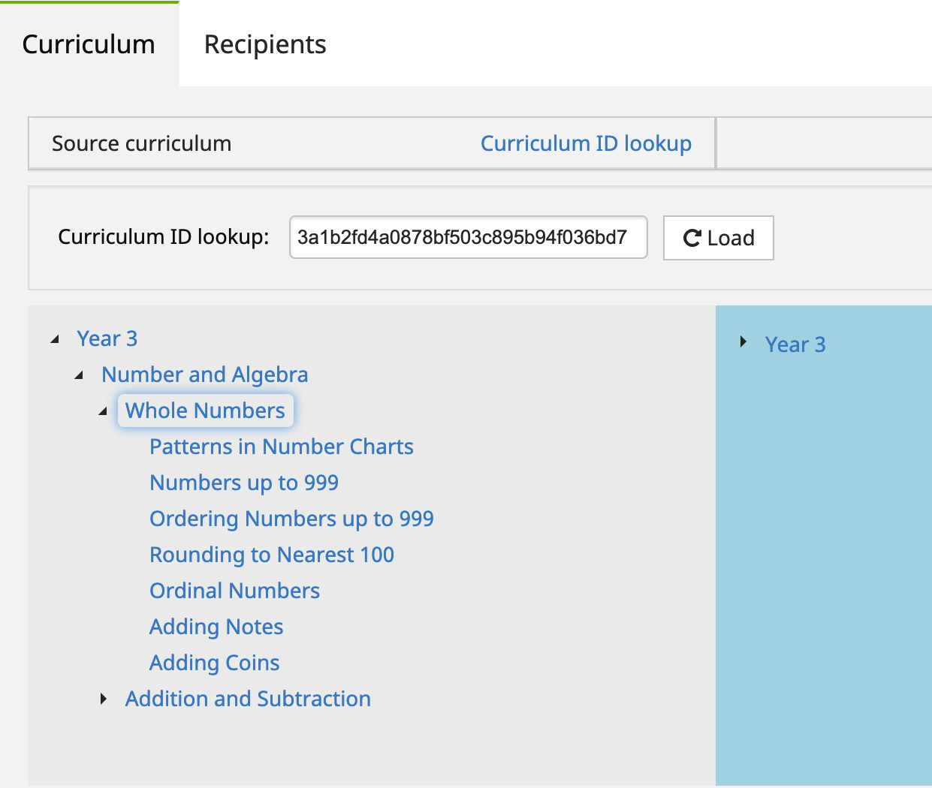This screenshot has width=932, height=788.
Task: Select the Ordinal Numbers topic
Action: click(234, 591)
